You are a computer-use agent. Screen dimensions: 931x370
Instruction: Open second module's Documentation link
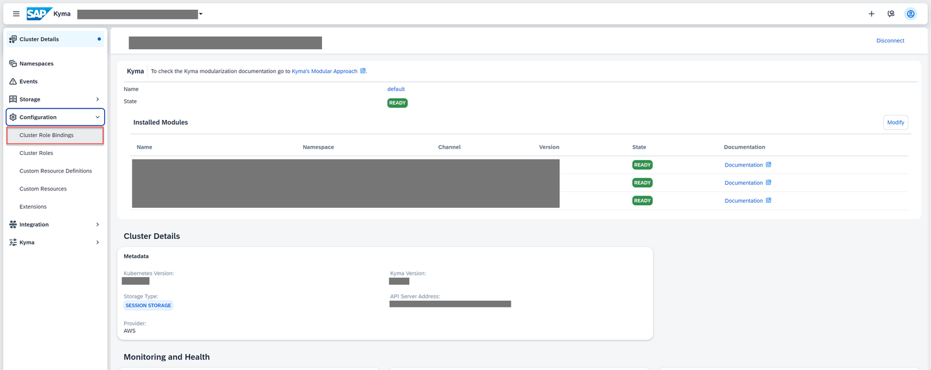click(744, 183)
